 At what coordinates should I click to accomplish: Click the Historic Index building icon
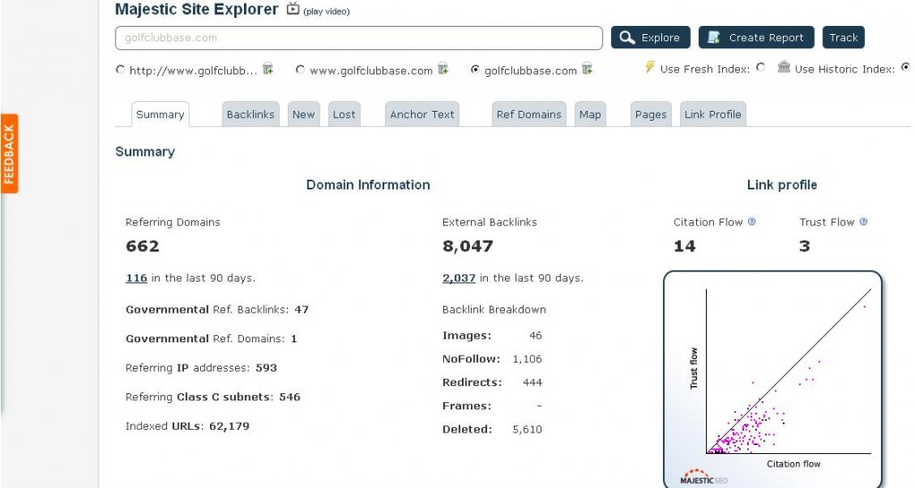pos(784,67)
